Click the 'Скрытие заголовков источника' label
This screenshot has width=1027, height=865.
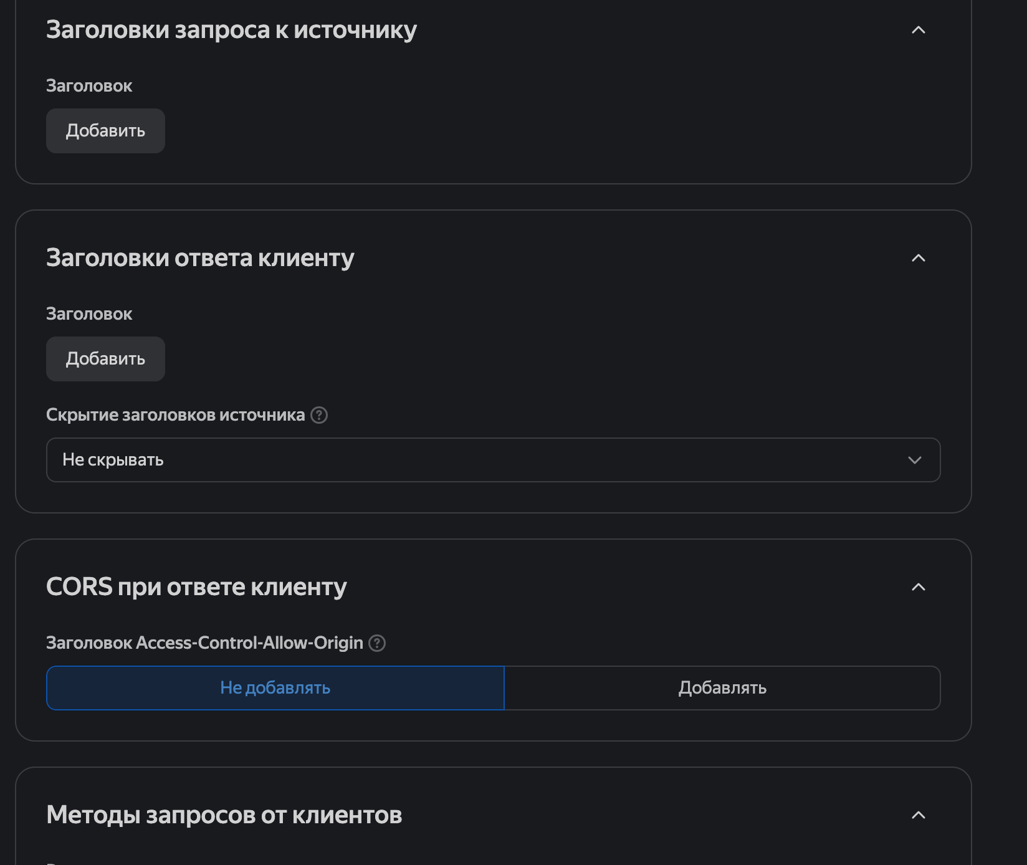(x=175, y=415)
